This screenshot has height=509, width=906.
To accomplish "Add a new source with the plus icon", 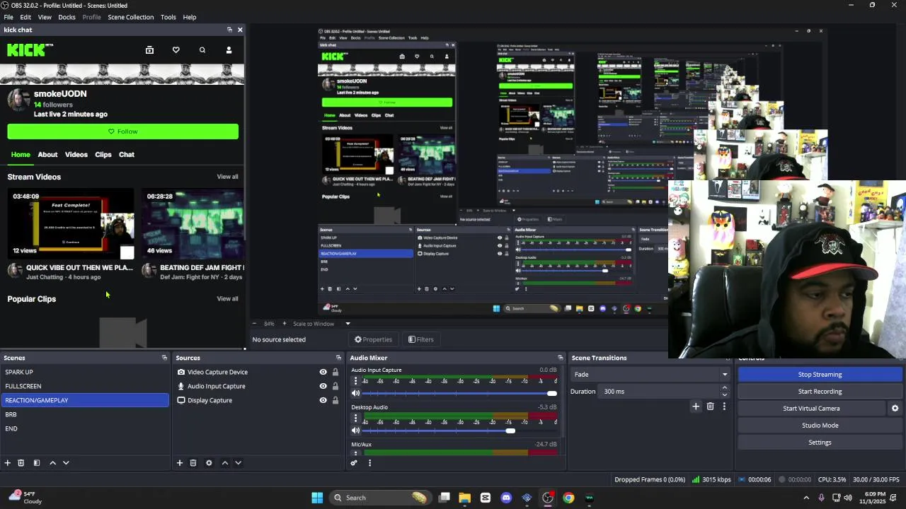I will (x=180, y=463).
